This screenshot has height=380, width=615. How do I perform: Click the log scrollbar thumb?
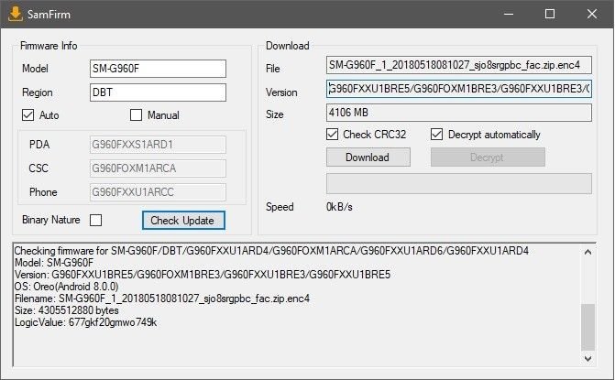(588, 327)
